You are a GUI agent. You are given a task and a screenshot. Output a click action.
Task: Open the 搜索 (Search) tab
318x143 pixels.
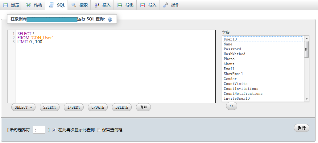[x=80, y=5]
